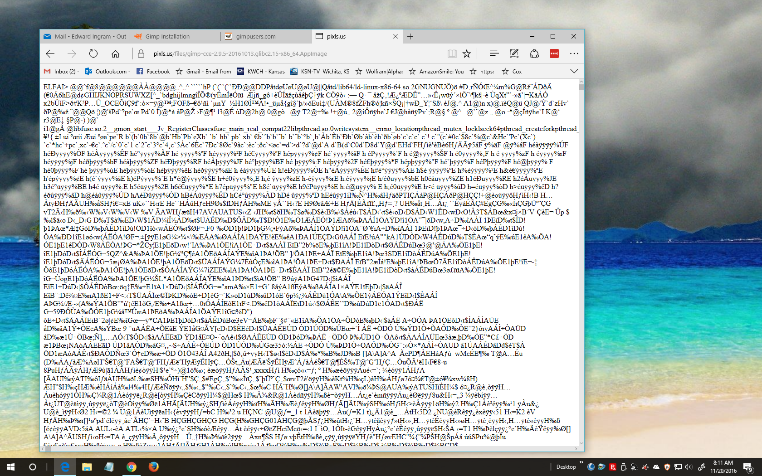Maximize the Edge window

click(x=553, y=36)
